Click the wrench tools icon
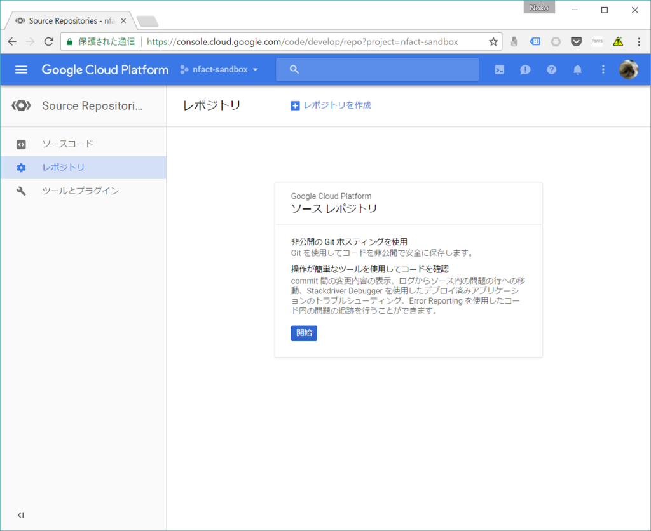Image resolution: width=651 pixels, height=531 pixels. (x=21, y=191)
